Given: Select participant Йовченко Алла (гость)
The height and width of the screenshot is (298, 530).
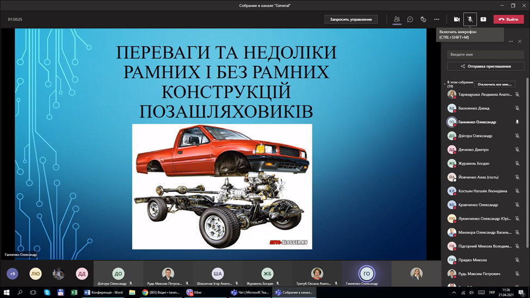Looking at the screenshot, I should click(x=478, y=177).
